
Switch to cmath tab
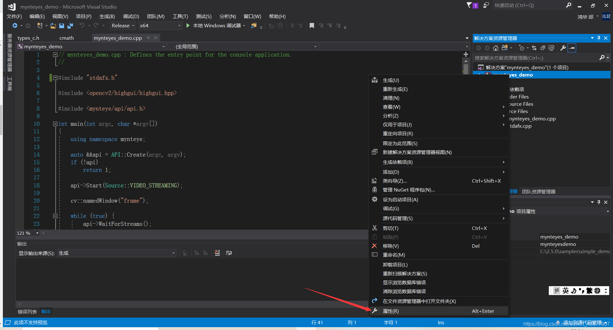[x=66, y=38]
